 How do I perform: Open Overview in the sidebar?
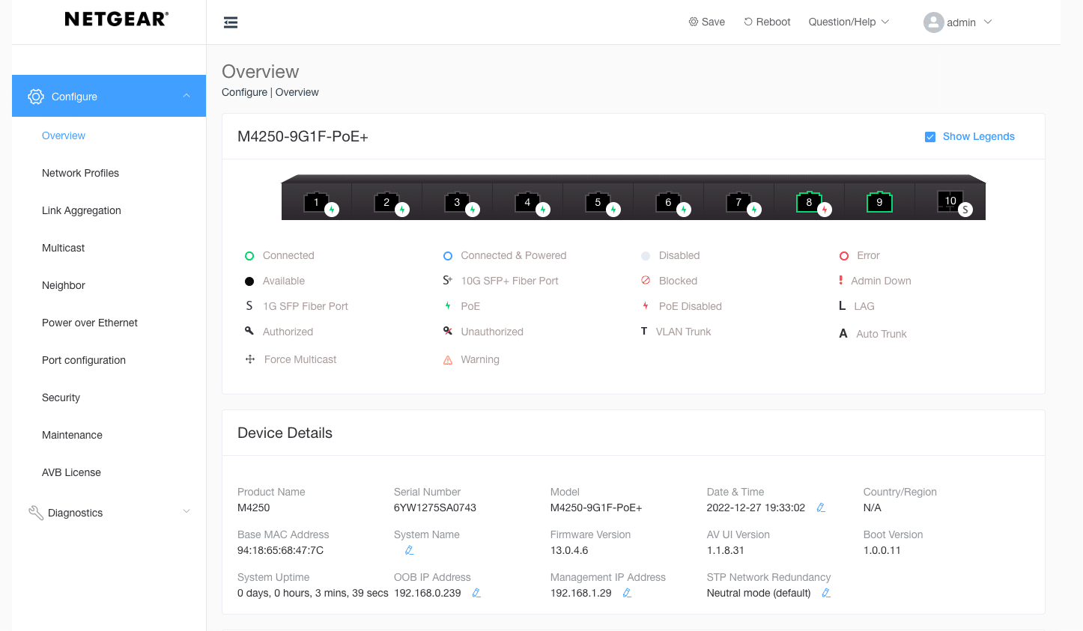pos(64,135)
